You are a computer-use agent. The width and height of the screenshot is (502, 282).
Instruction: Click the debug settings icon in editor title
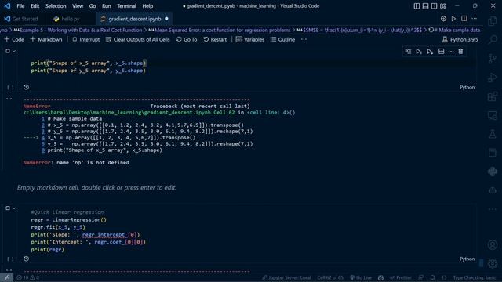pyautogui.click(x=443, y=19)
